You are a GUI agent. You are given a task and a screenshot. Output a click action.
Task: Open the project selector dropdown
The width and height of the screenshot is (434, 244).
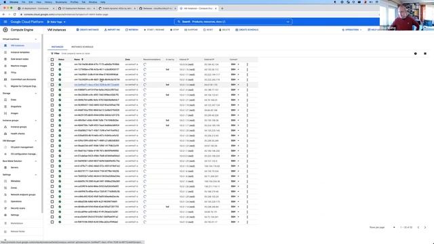[x=56, y=22]
